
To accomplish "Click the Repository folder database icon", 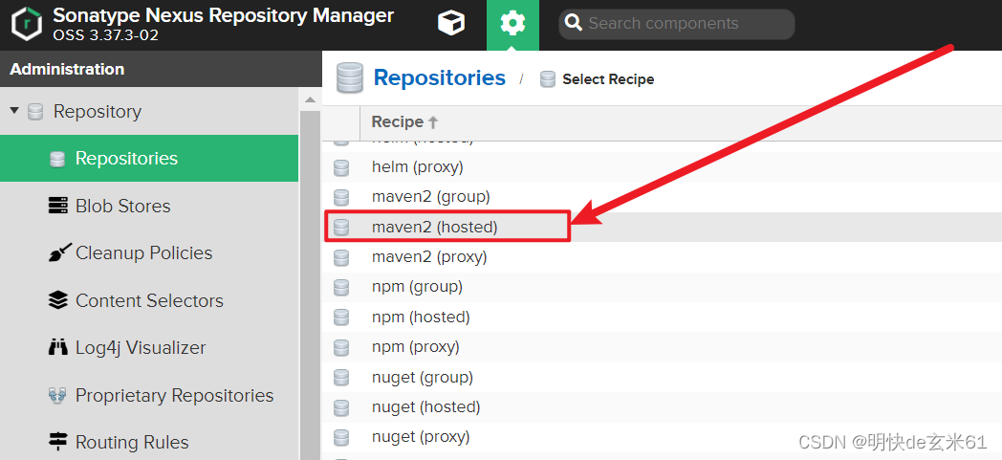I will tap(35, 112).
